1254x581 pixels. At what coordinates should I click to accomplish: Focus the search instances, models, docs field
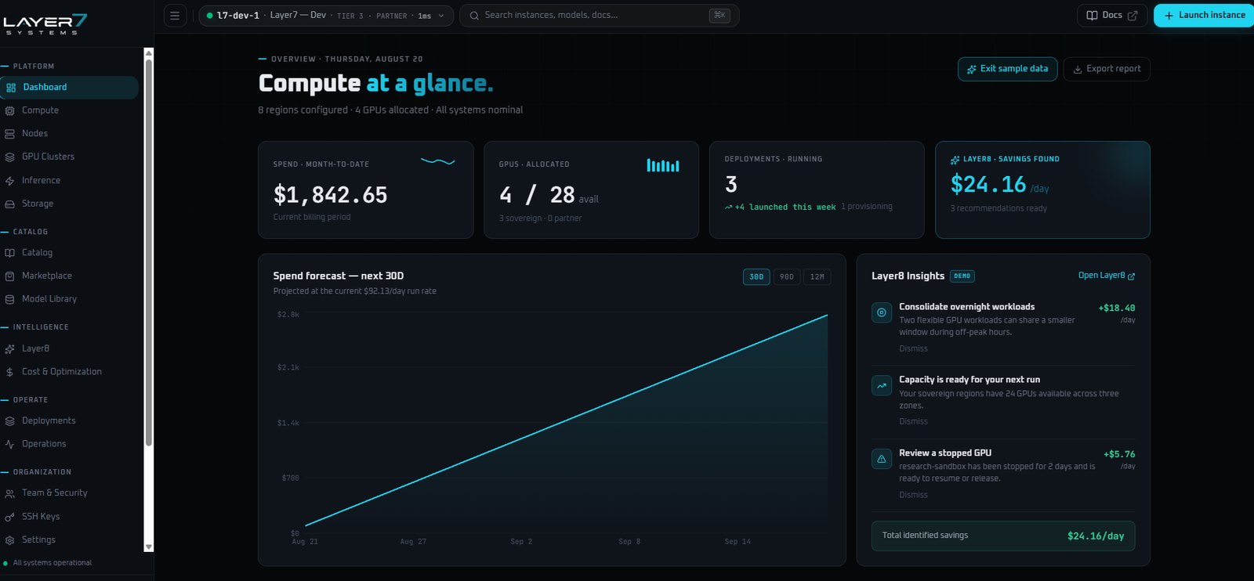599,16
